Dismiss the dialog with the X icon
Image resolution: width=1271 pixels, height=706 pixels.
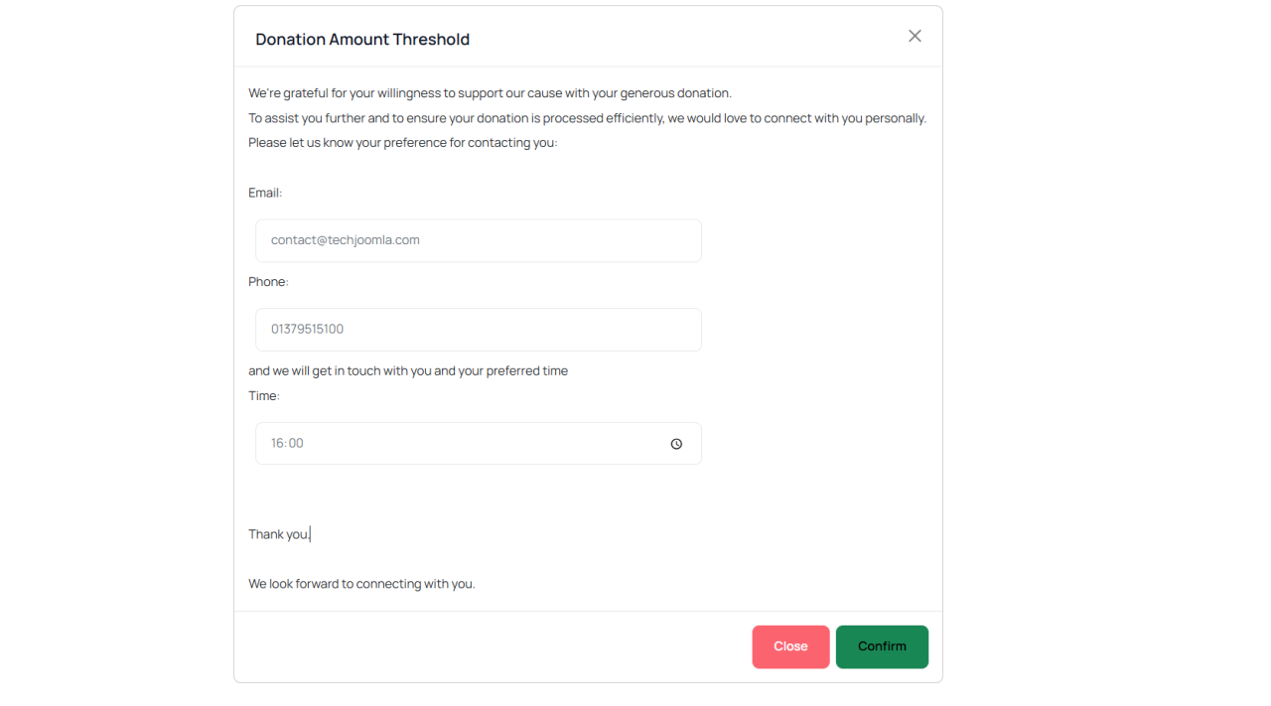click(915, 37)
